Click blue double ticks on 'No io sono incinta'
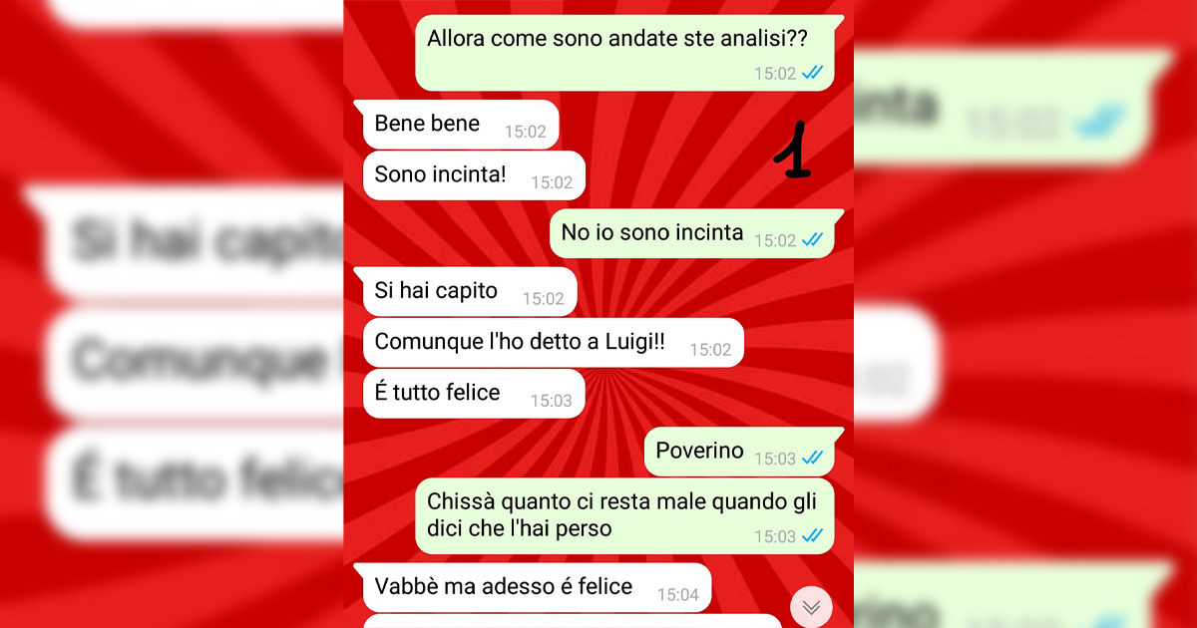The width and height of the screenshot is (1197, 628). (812, 239)
